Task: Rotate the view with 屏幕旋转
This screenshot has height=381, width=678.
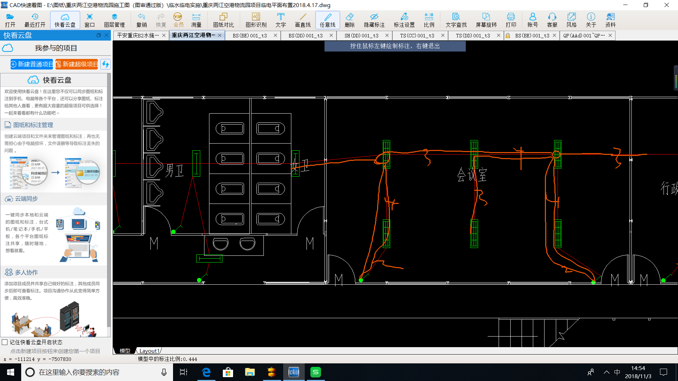Action: (486, 20)
